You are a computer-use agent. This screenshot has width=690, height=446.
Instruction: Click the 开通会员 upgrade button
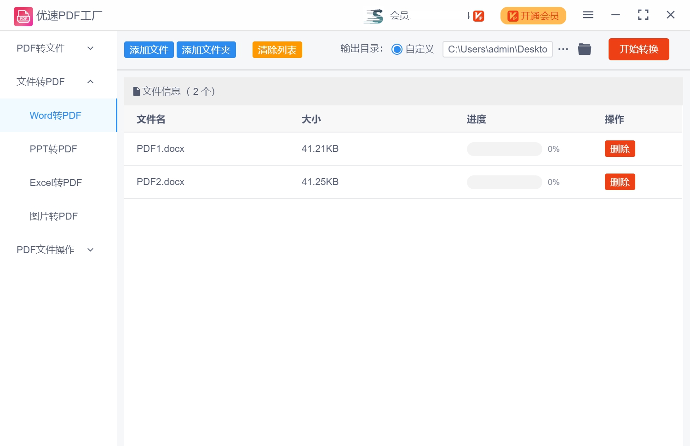tap(533, 15)
